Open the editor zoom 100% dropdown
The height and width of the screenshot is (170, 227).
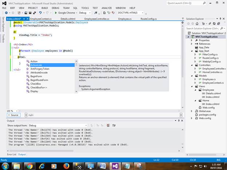[x=16, y=111]
